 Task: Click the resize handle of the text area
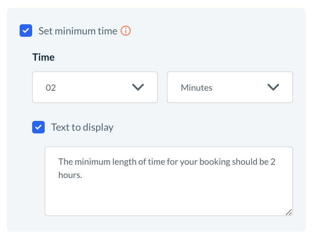(289, 212)
